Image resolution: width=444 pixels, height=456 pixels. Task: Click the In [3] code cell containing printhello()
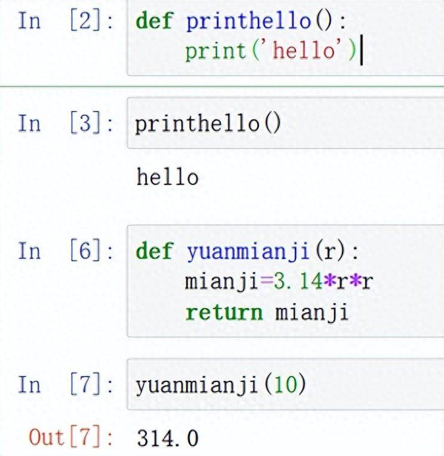[285, 123]
